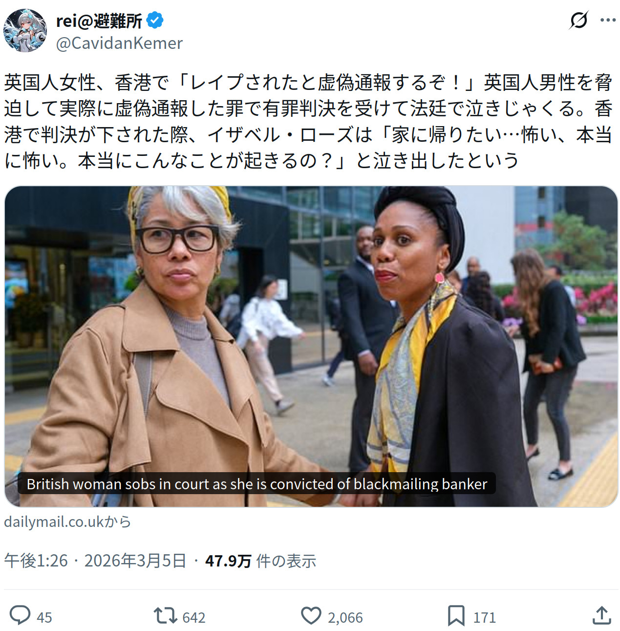Click the blue verified badge
Viewport: 620px width, 631px height.
coord(155,21)
